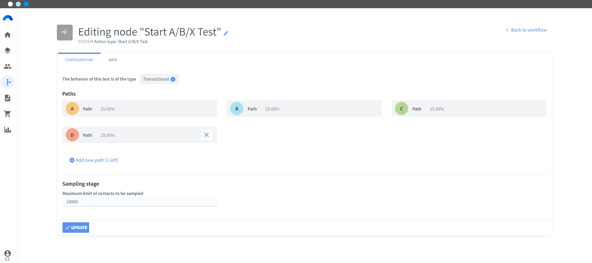The image size is (592, 263).
Task: Click path B 25.00% percentage value
Action: point(272,109)
